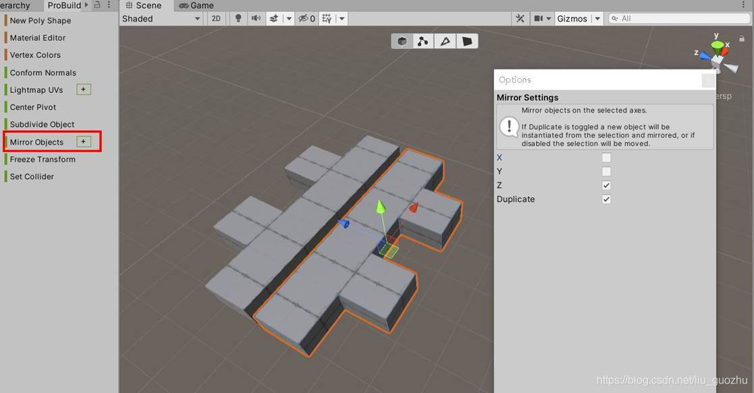The image size is (754, 393).
Task: Disable Z axis mirror checkbox
Action: [x=606, y=185]
